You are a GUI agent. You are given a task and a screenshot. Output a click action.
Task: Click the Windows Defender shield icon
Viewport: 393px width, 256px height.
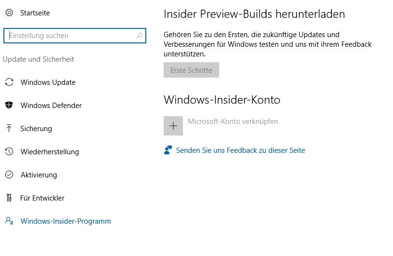(x=9, y=106)
